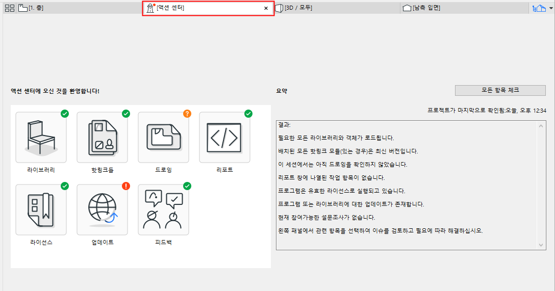The width and height of the screenshot is (555, 291).
Task: Click the 요약 summary heading
Action: point(282,91)
